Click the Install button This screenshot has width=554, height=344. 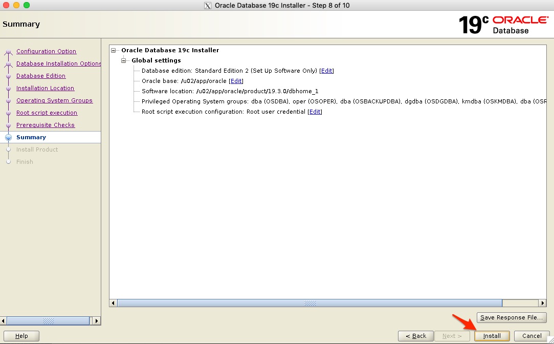coord(492,336)
